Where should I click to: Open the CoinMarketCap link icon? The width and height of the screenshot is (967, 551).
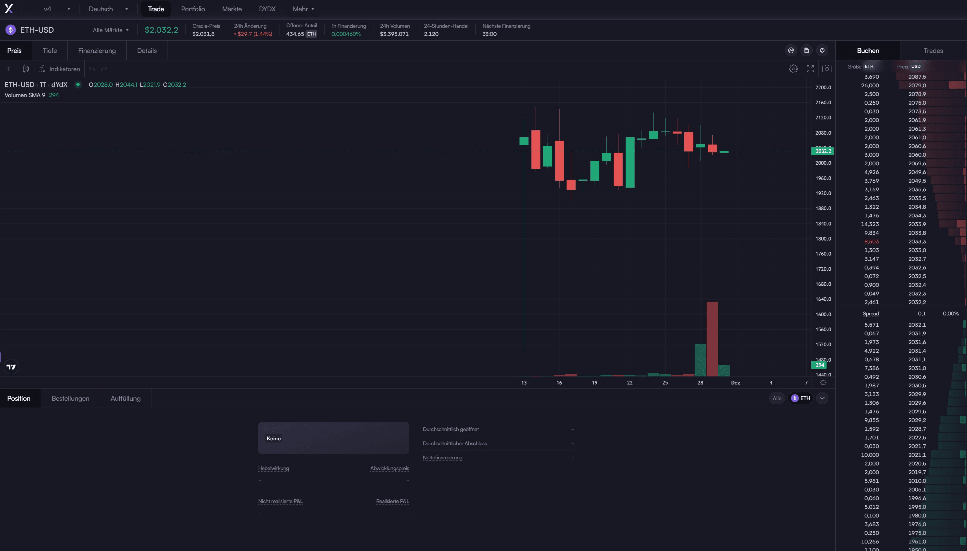point(791,50)
